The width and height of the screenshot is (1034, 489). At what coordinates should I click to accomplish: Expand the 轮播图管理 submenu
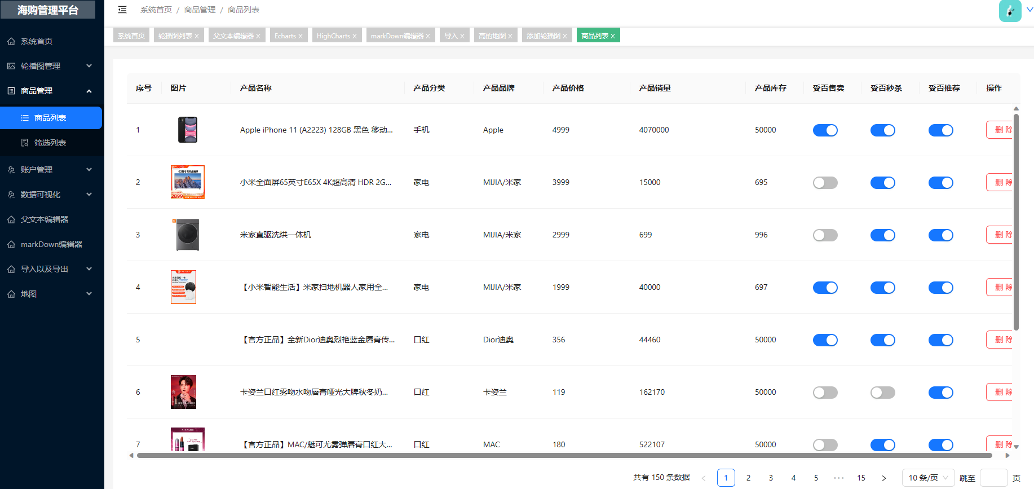click(x=89, y=66)
